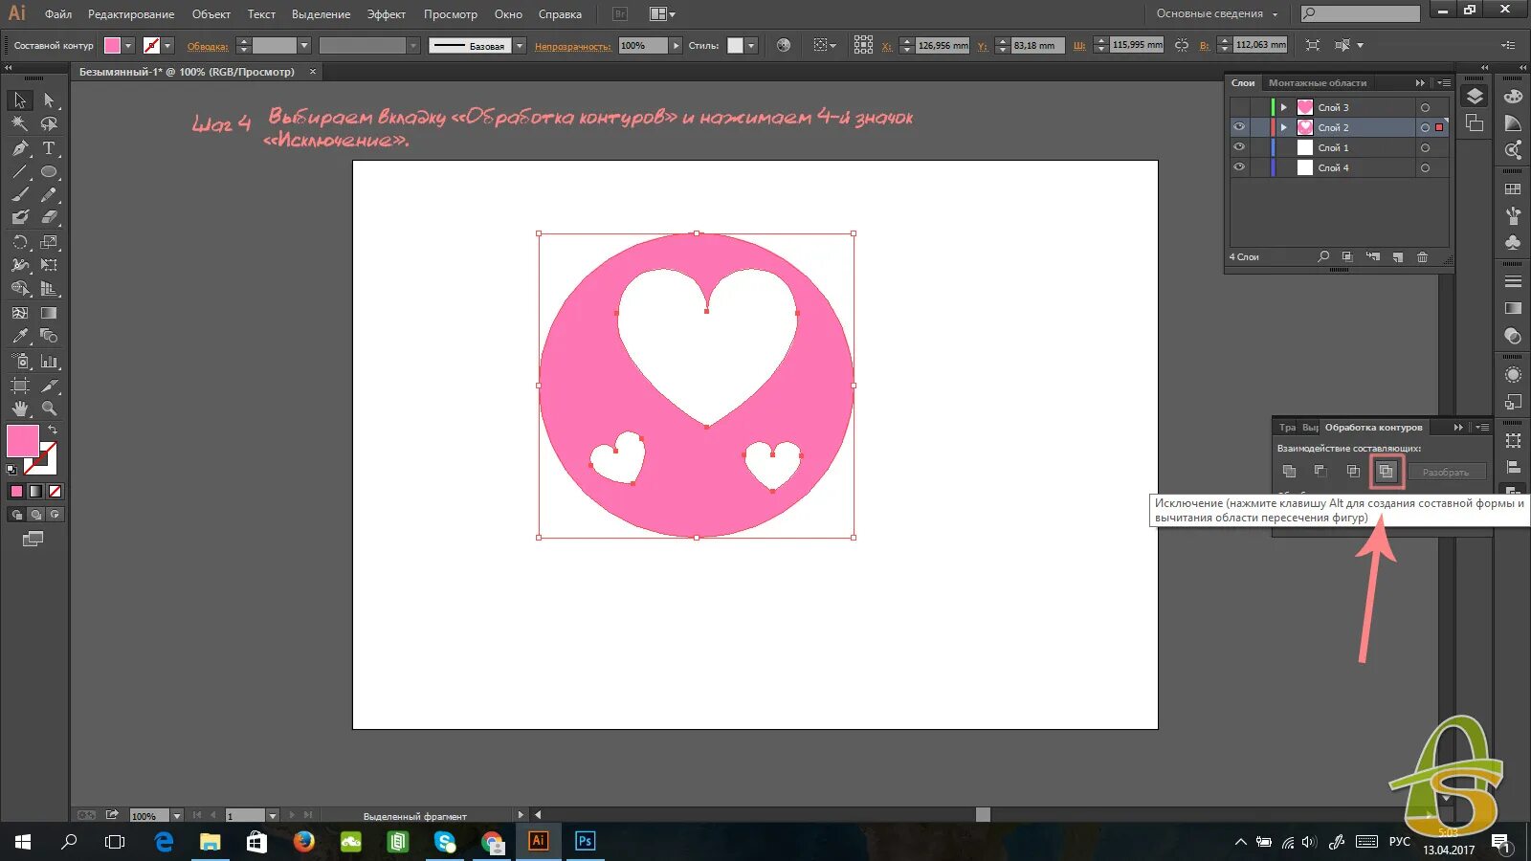Click the Exclude pathfinder icon
This screenshot has height=861, width=1531.
click(x=1386, y=471)
